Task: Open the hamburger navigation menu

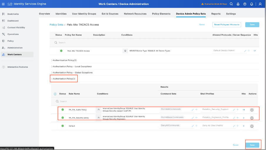Action: tap(3, 4)
